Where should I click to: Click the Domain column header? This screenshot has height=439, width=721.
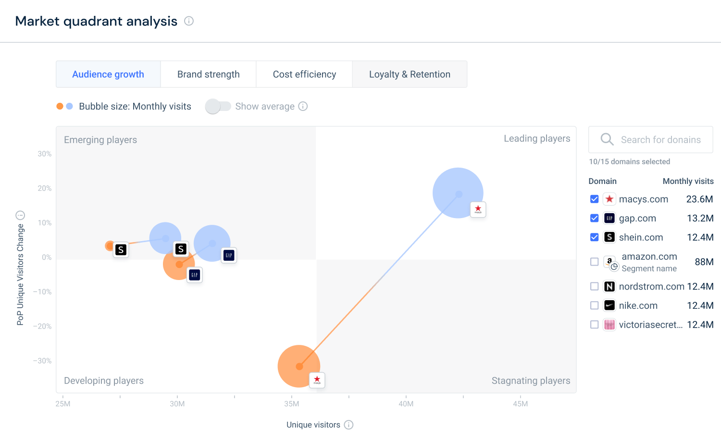pyautogui.click(x=602, y=181)
